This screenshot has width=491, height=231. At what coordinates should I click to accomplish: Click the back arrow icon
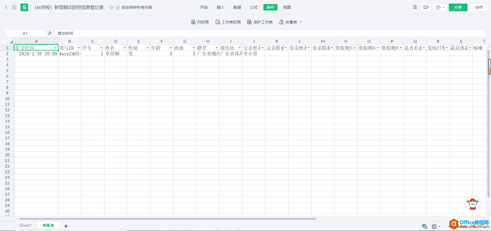tap(6, 7)
